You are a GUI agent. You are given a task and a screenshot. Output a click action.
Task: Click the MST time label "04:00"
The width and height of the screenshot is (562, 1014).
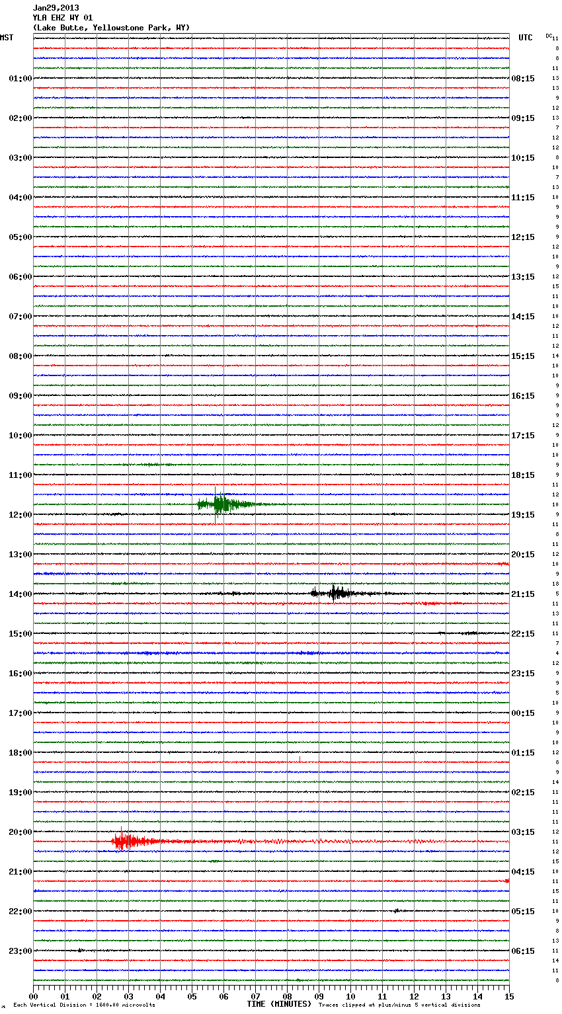point(20,198)
